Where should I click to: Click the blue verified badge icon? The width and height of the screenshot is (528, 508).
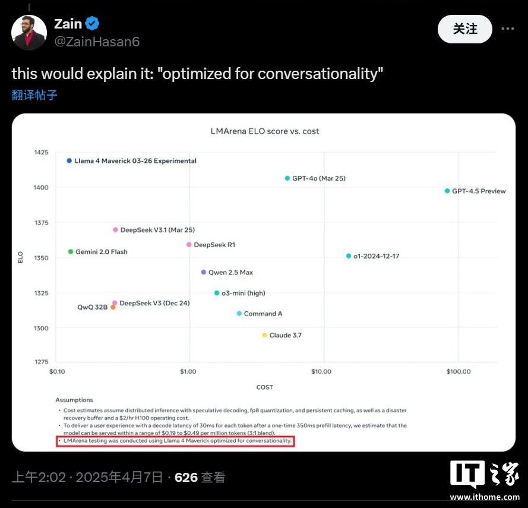click(92, 24)
